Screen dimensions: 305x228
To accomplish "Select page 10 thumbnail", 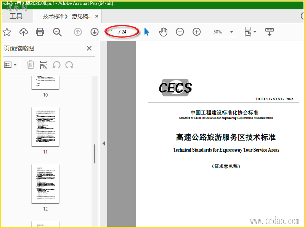I will [x=45, y=83].
